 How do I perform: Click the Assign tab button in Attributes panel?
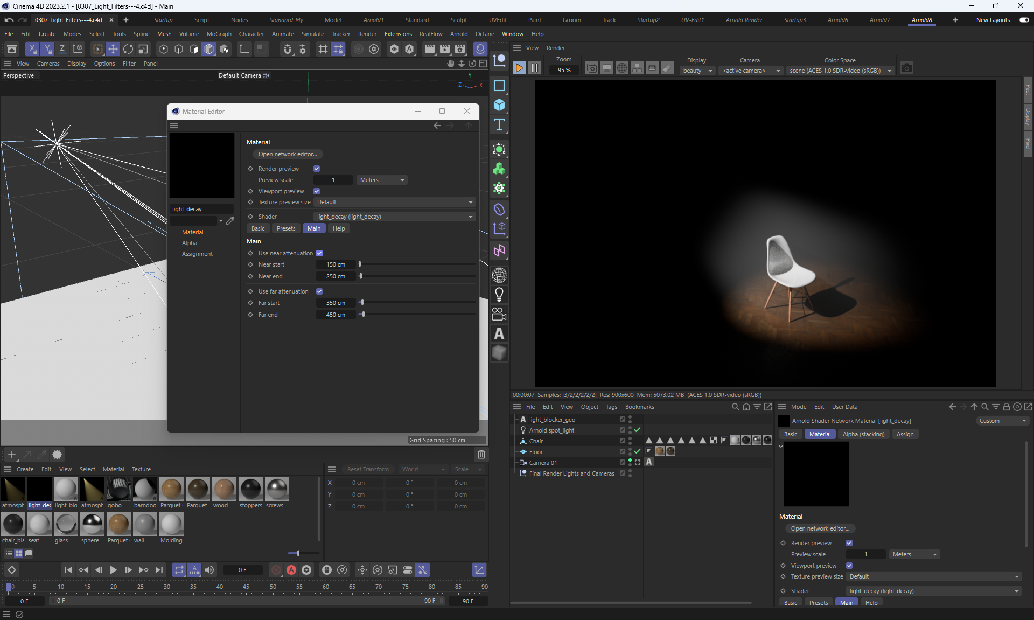point(905,434)
